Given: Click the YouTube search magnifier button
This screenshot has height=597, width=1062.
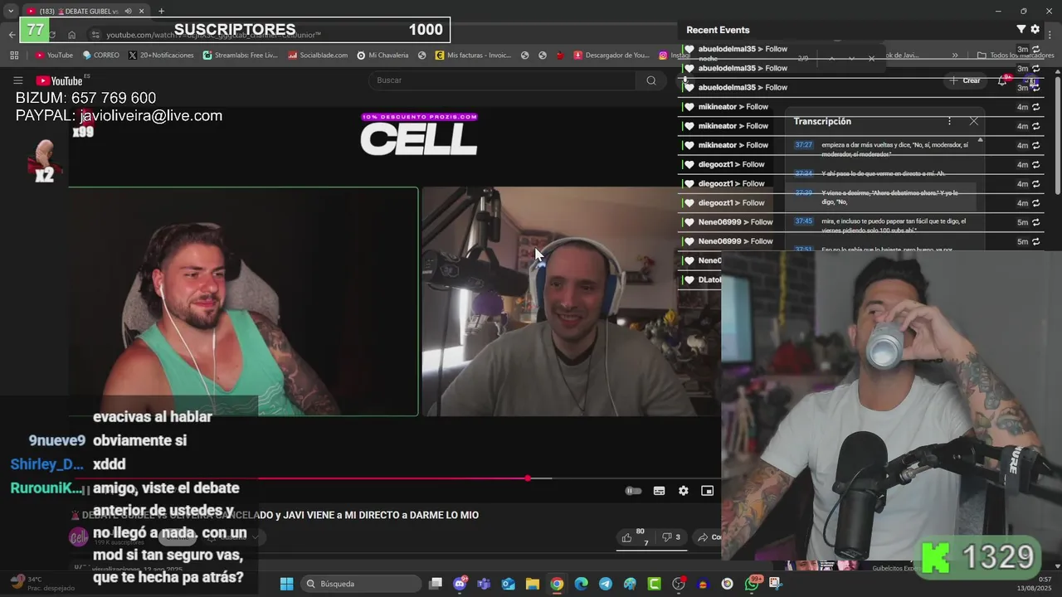Looking at the screenshot, I should pyautogui.click(x=651, y=80).
